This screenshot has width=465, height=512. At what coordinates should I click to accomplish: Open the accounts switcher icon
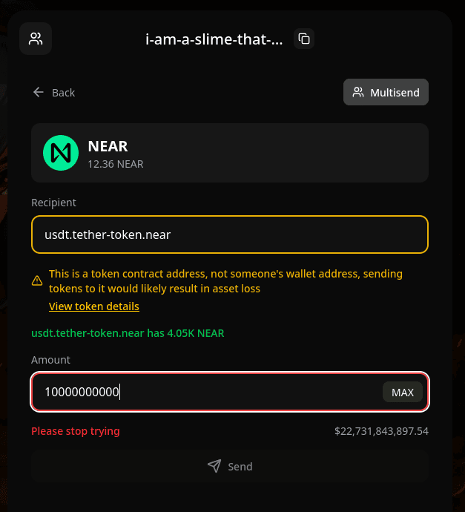[36, 39]
